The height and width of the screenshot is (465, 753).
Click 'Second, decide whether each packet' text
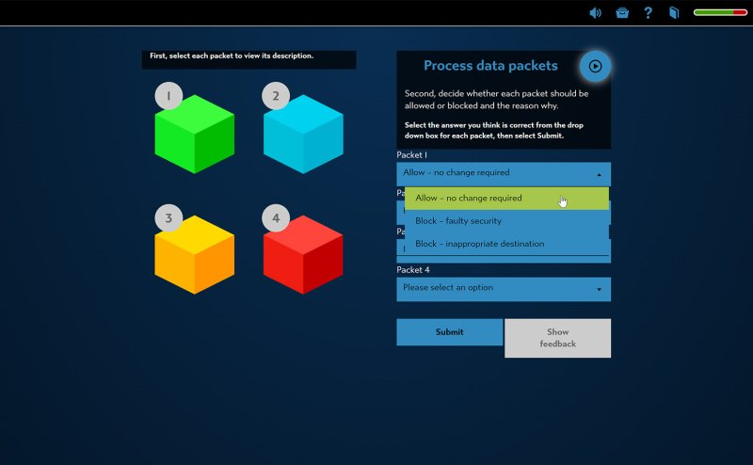[x=496, y=100]
